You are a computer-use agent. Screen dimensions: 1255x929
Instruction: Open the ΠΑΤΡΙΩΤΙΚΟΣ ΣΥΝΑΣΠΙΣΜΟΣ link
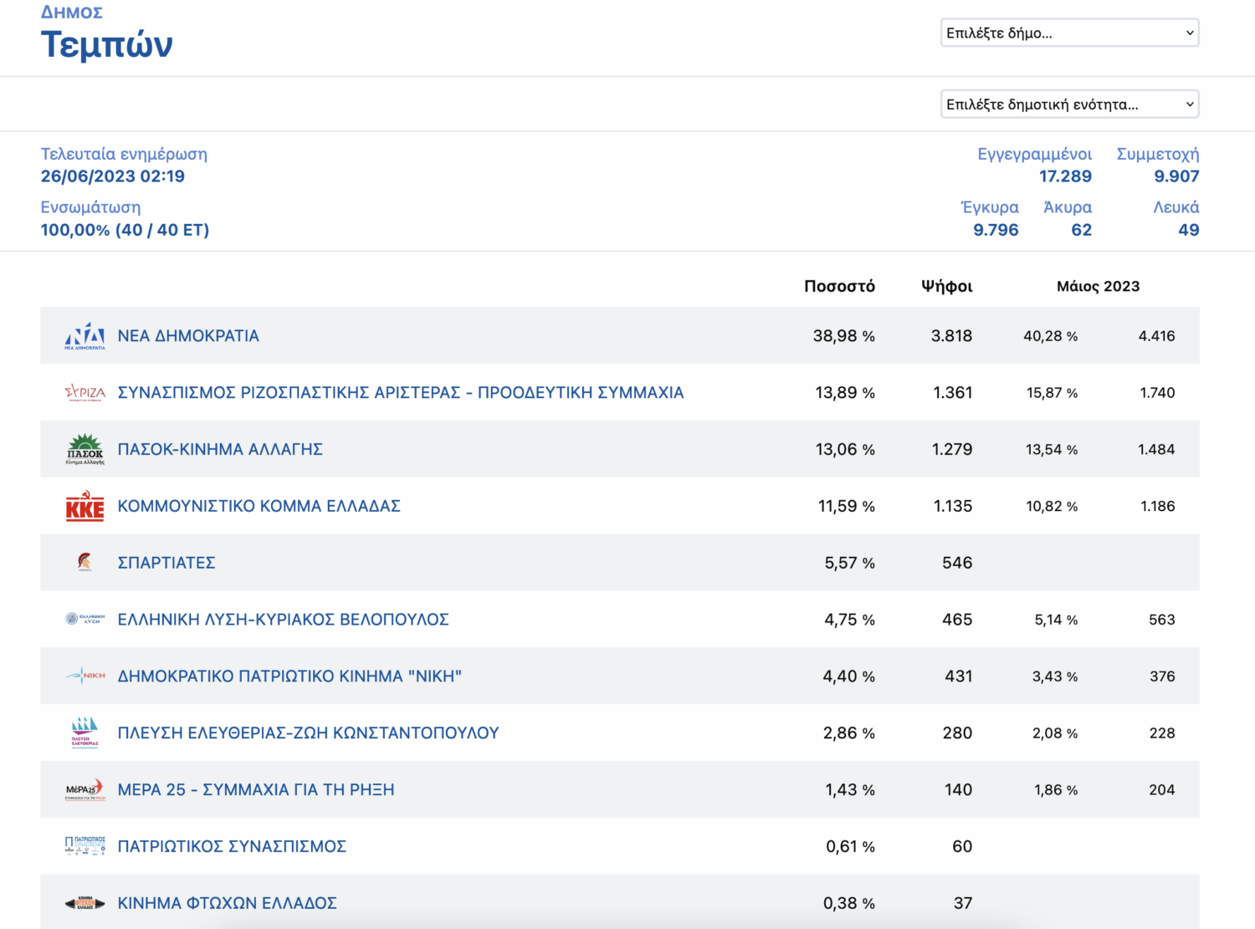point(232,847)
